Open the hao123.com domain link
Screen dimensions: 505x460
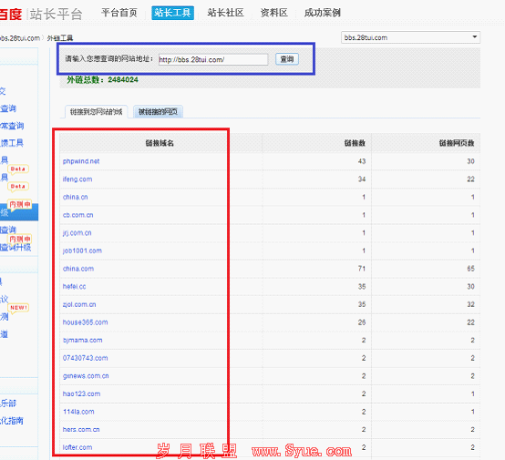point(81,394)
